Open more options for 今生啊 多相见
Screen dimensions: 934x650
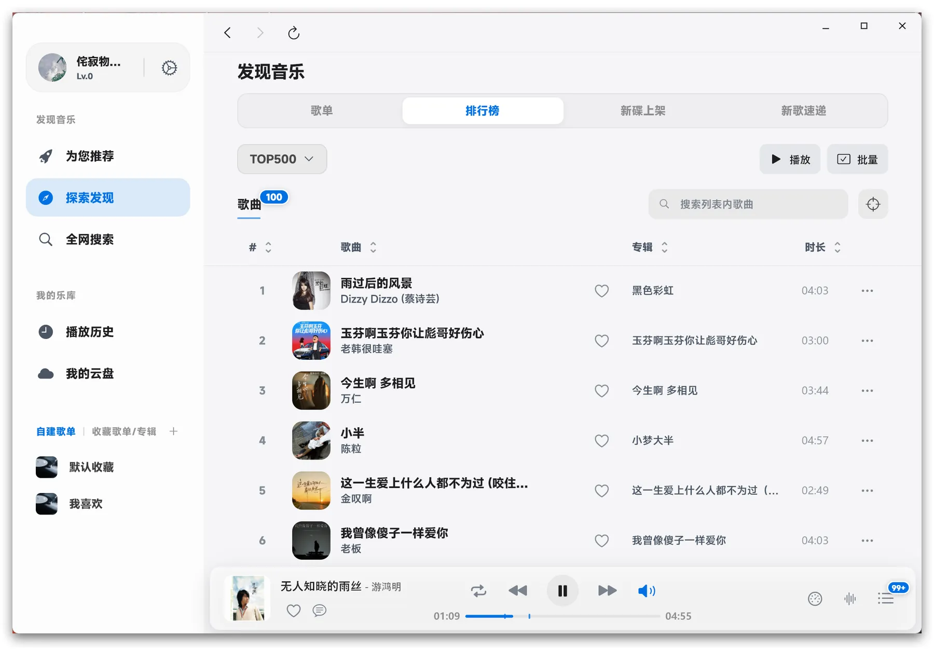867,391
